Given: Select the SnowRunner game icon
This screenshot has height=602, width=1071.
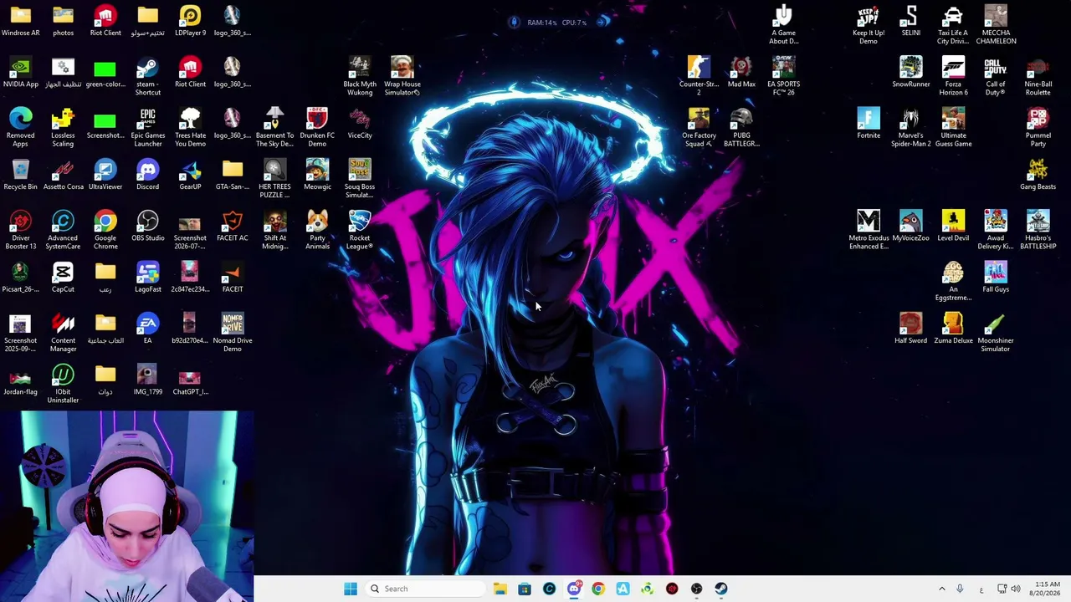Looking at the screenshot, I should pyautogui.click(x=911, y=73).
